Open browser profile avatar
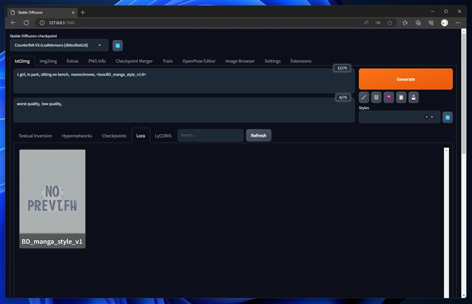The width and height of the screenshot is (472, 304). [x=444, y=22]
